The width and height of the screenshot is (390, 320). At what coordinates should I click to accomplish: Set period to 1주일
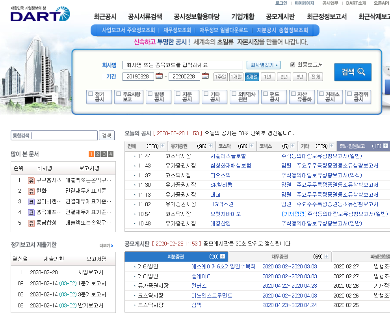click(220, 76)
